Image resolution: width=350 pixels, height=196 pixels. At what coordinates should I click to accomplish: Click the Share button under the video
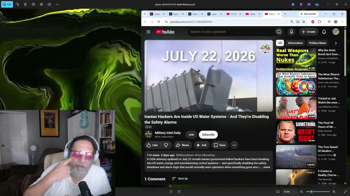182,145
